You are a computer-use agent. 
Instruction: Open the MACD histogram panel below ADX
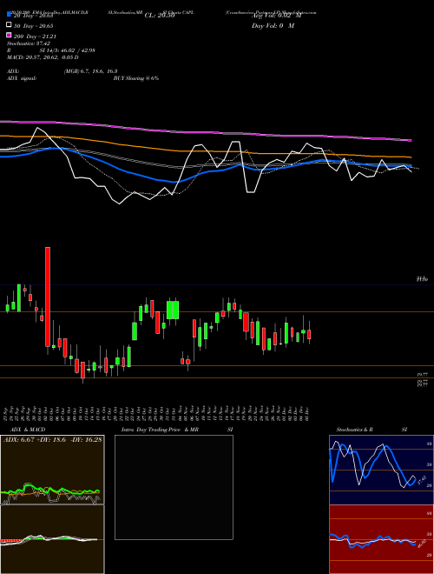[52, 539]
